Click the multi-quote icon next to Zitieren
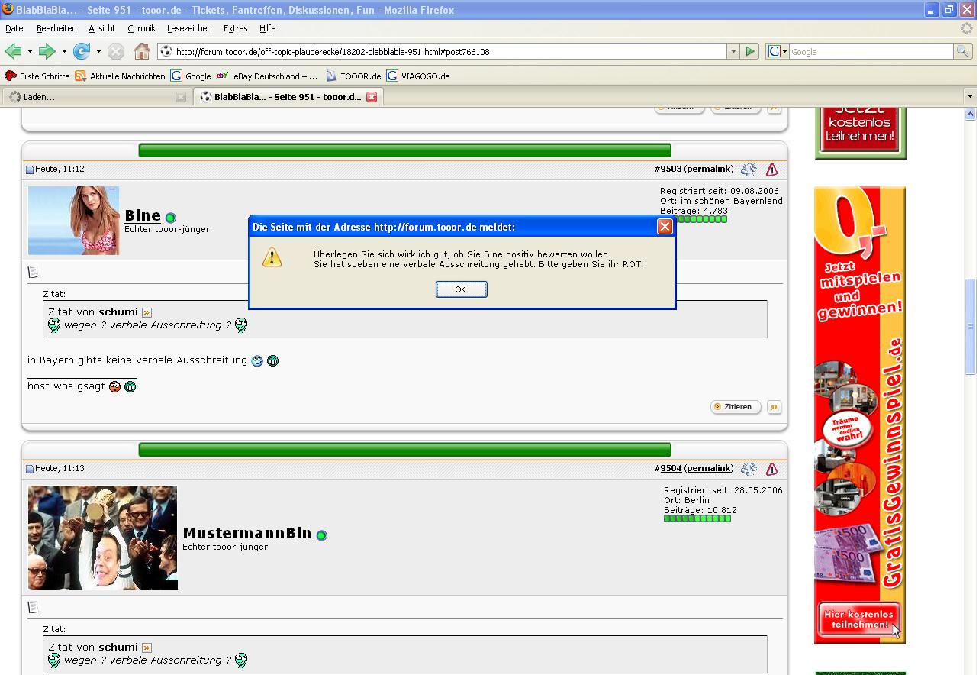 (774, 407)
